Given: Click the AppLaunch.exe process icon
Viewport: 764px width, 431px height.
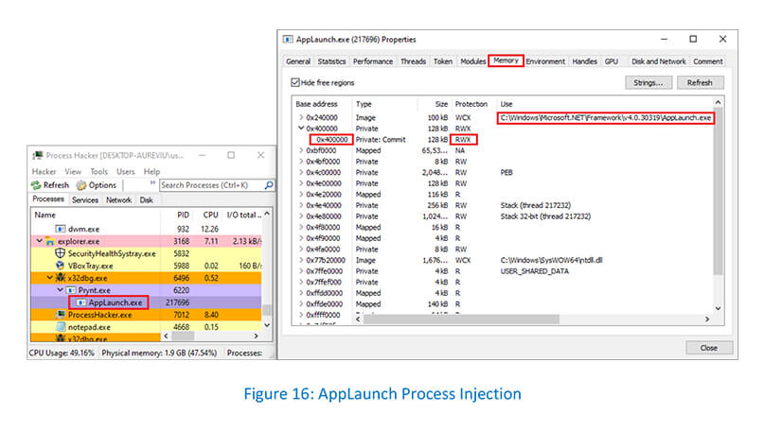Looking at the screenshot, I should pyautogui.click(x=80, y=302).
